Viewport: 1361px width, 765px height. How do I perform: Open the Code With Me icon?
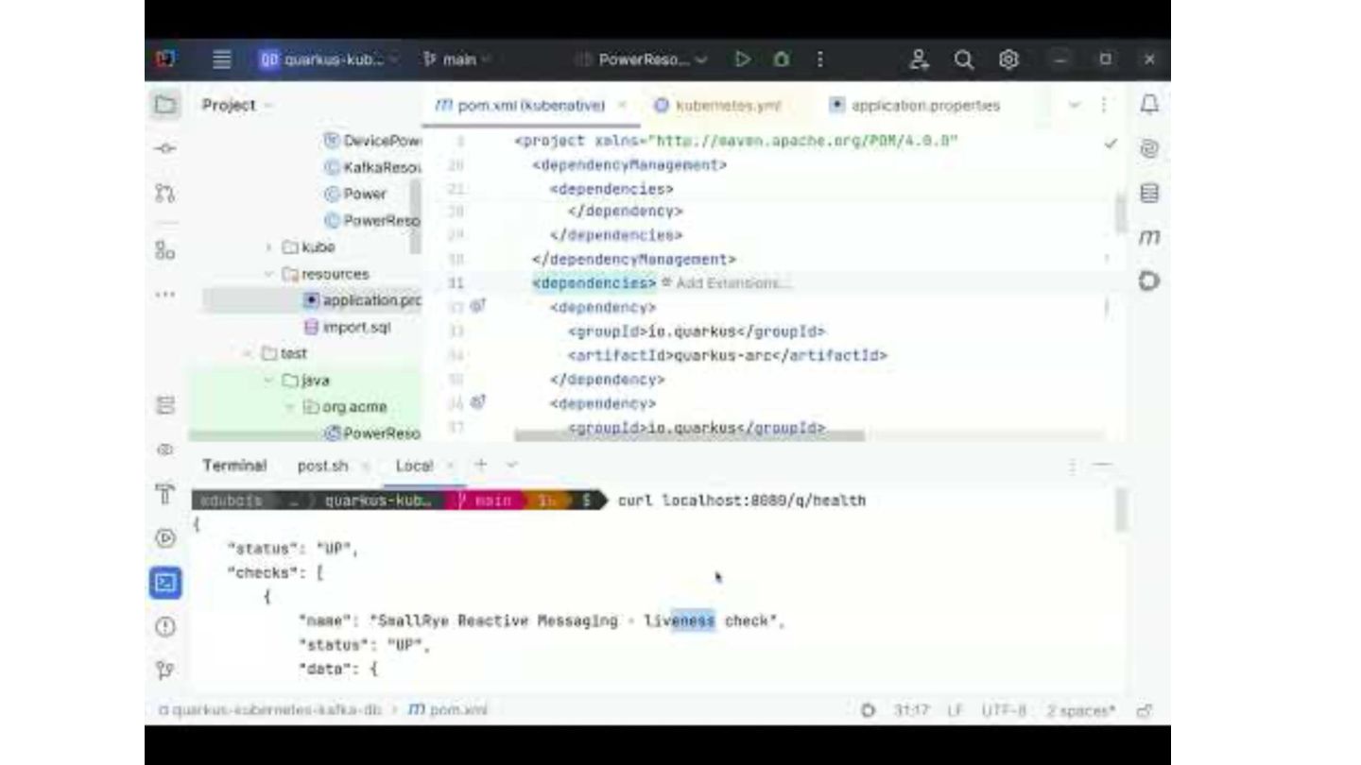point(919,59)
